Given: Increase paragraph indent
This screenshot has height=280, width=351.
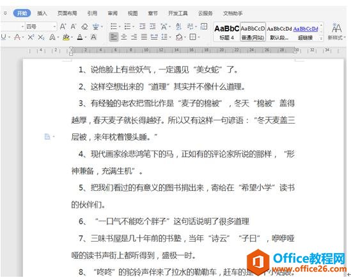Looking at the screenshot, I should (x=153, y=26).
